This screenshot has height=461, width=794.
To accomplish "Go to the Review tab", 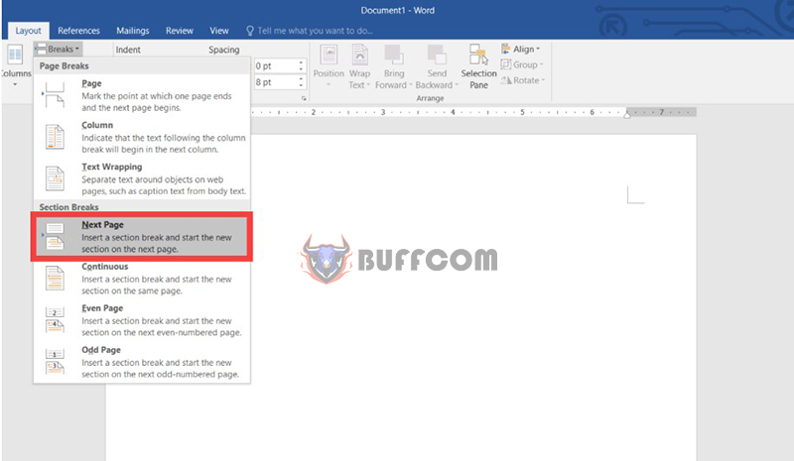I will [180, 31].
